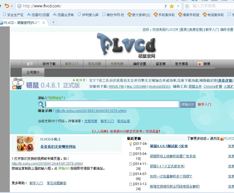Viewport: 234px width, 193px height.
Task: Select 官方博客 in the navigation menu
Action: pos(182,64)
